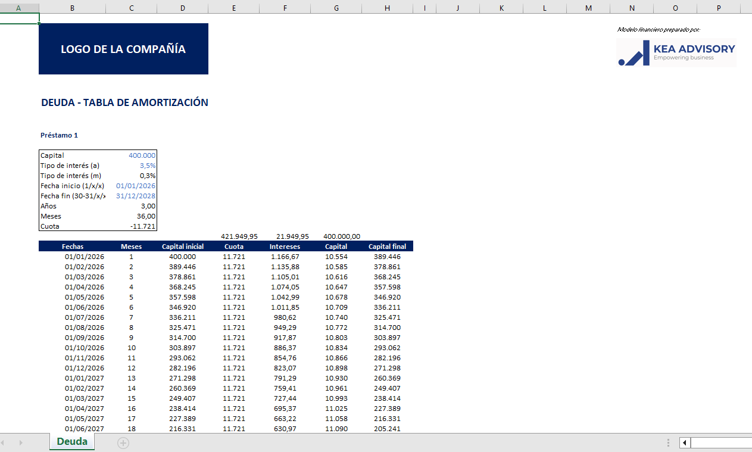Select column P header
752x452 pixels.
(719, 8)
